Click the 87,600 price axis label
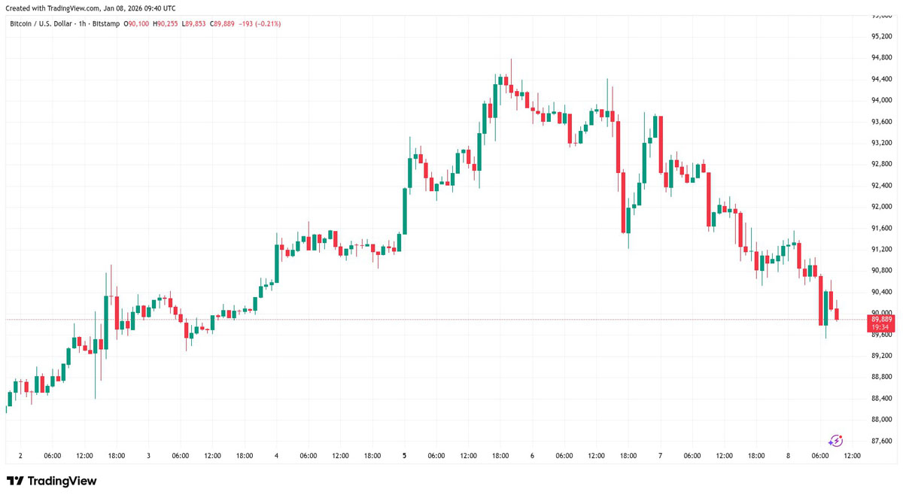Image resolution: width=903 pixels, height=498 pixels. coord(881,441)
